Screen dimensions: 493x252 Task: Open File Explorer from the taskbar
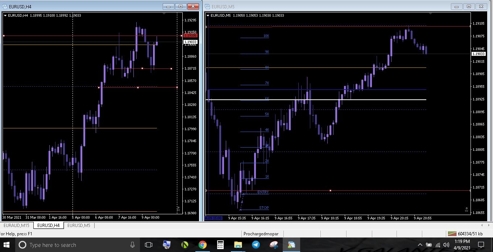(x=238, y=245)
